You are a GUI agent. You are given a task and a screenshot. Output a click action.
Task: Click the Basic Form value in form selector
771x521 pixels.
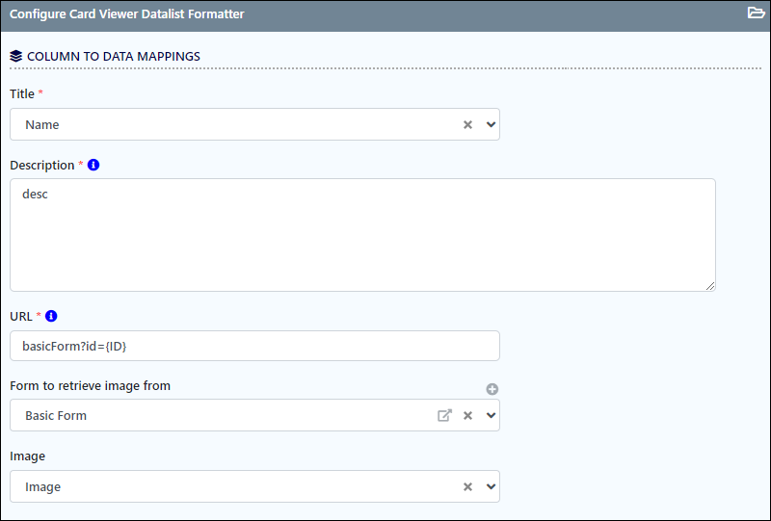(56, 416)
